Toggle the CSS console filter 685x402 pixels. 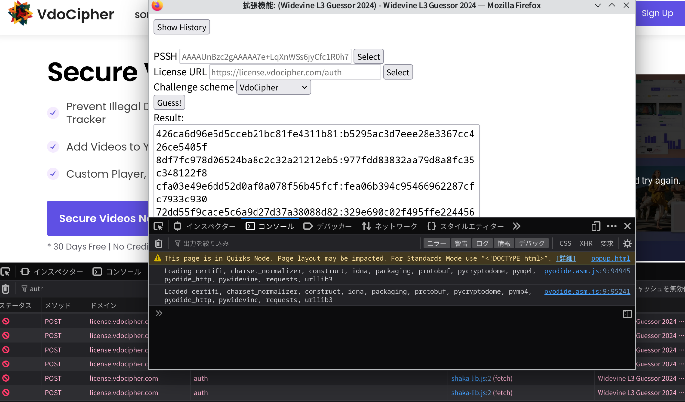565,243
